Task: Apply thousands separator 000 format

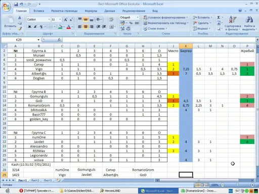Action: coord(137,23)
